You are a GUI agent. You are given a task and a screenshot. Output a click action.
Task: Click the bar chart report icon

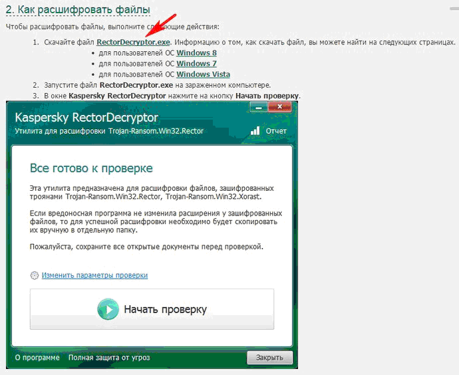click(x=255, y=130)
